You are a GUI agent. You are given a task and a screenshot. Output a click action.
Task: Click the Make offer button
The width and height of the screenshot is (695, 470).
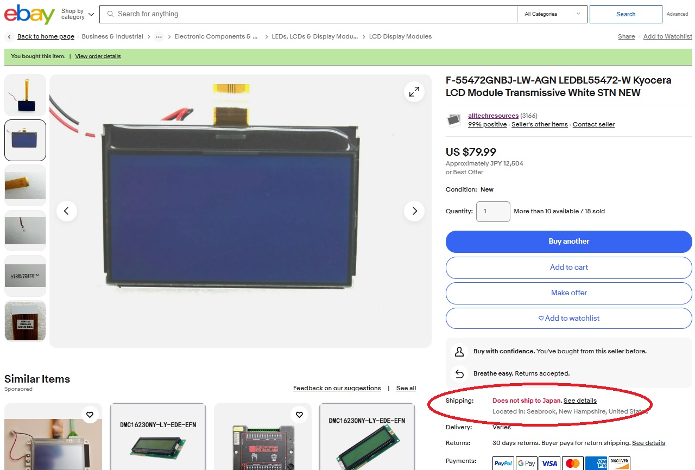[568, 293]
